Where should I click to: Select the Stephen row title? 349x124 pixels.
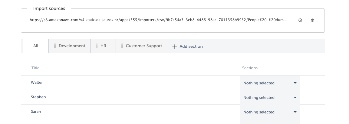click(x=38, y=97)
